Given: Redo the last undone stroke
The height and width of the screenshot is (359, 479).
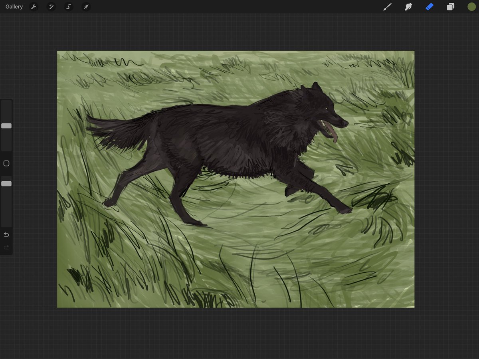Looking at the screenshot, I should pos(6,248).
